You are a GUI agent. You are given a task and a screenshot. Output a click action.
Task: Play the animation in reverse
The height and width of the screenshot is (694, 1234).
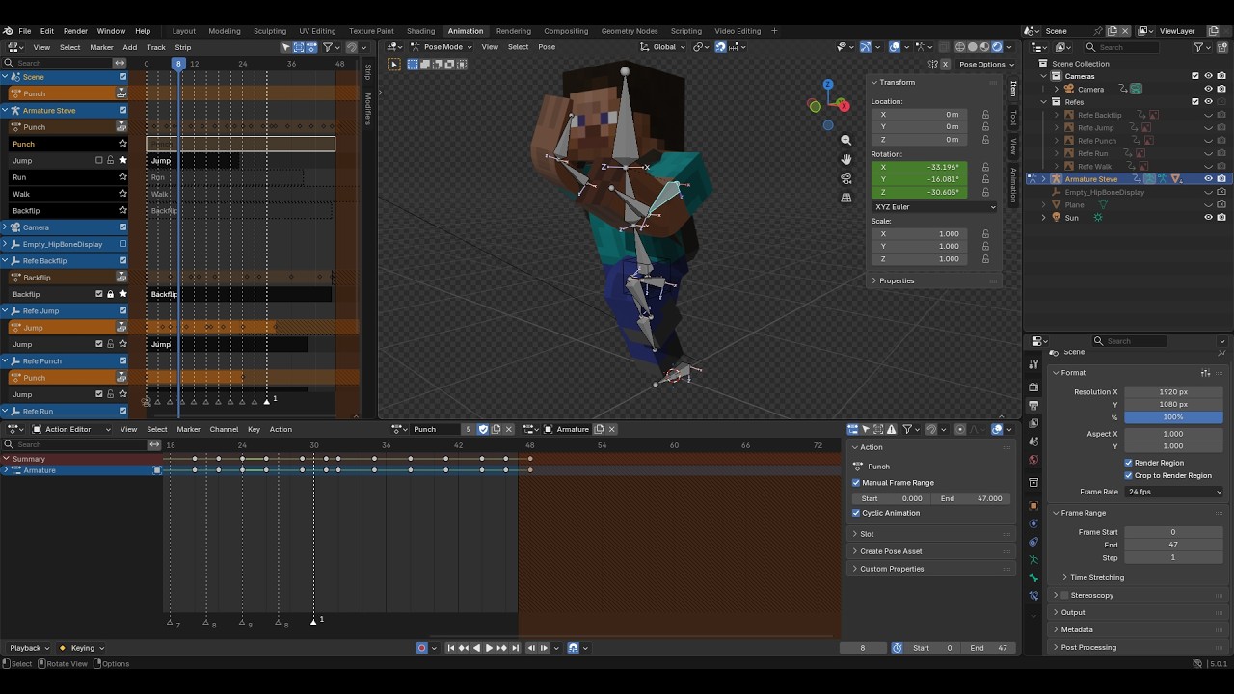click(x=476, y=648)
